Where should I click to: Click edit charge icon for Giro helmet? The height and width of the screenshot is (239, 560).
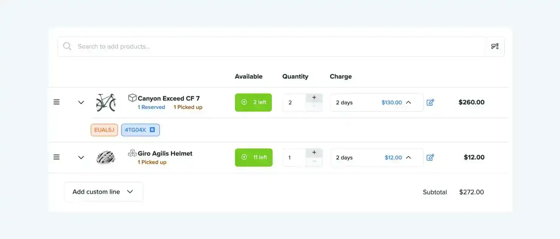[x=430, y=157]
